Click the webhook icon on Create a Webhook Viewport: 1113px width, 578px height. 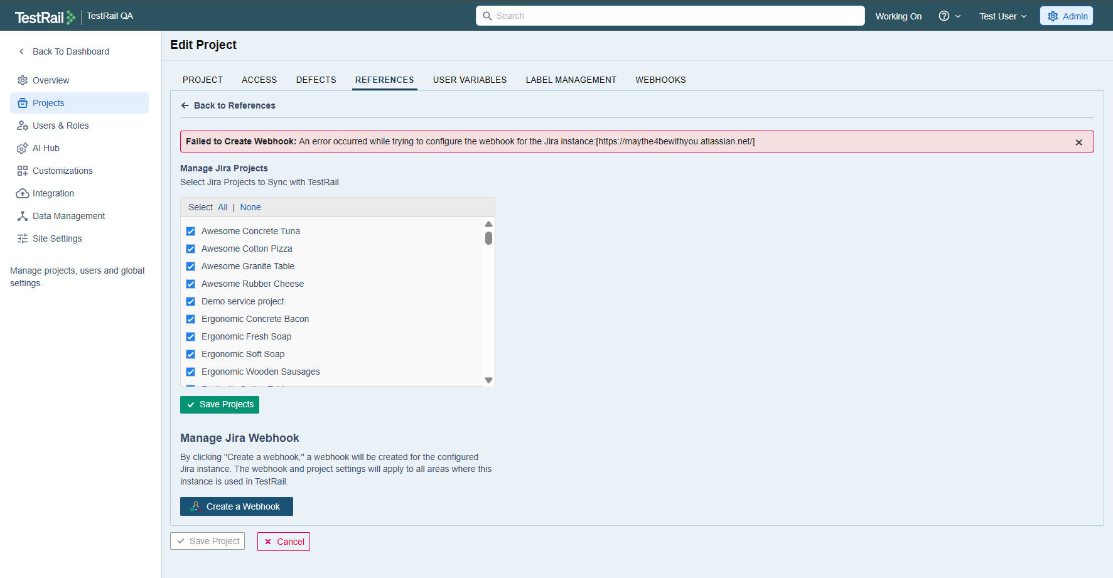pyautogui.click(x=196, y=506)
